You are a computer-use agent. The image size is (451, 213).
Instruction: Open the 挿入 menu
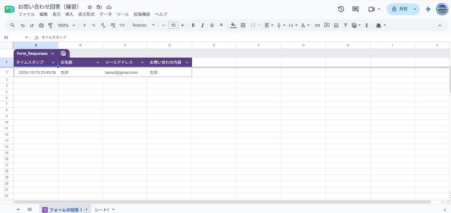point(69,14)
